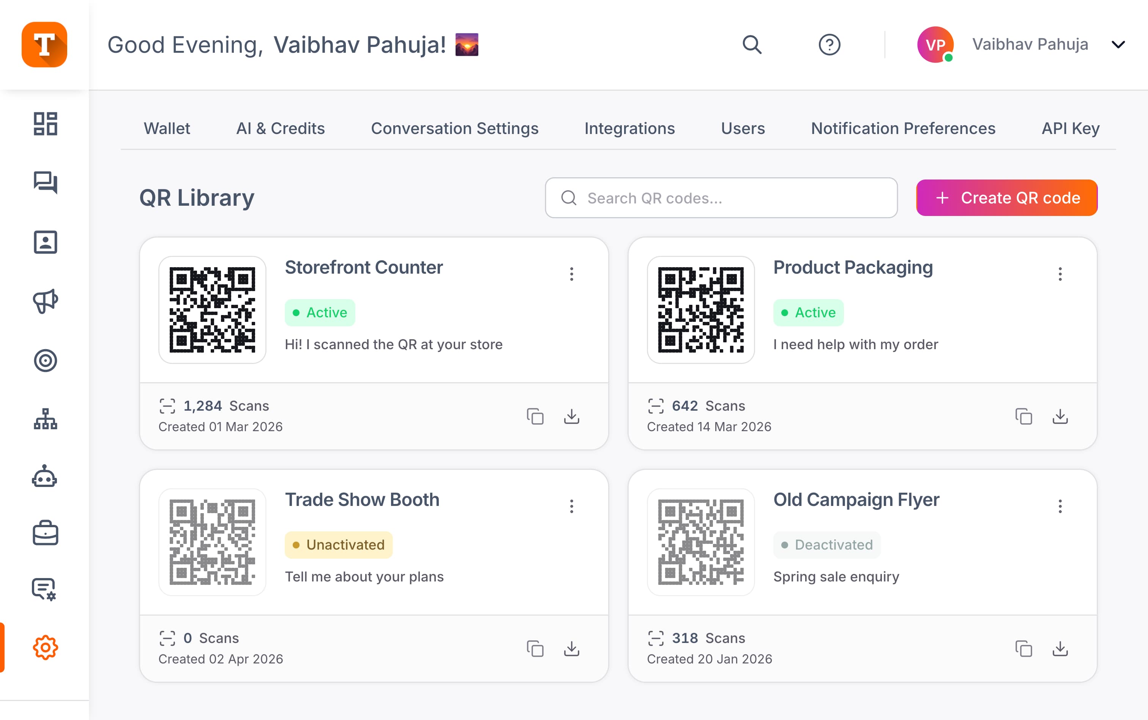Open the Notification Preferences tab

coord(903,129)
